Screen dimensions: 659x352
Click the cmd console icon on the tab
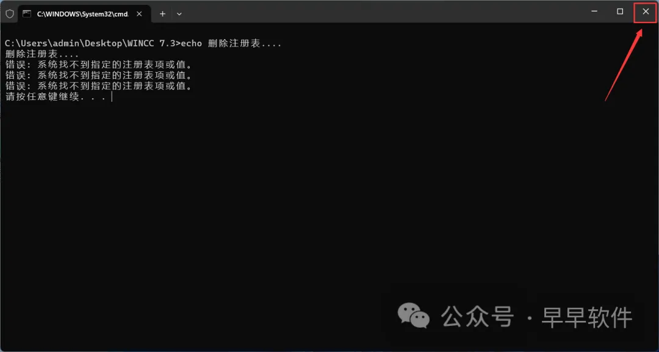pyautogui.click(x=27, y=13)
